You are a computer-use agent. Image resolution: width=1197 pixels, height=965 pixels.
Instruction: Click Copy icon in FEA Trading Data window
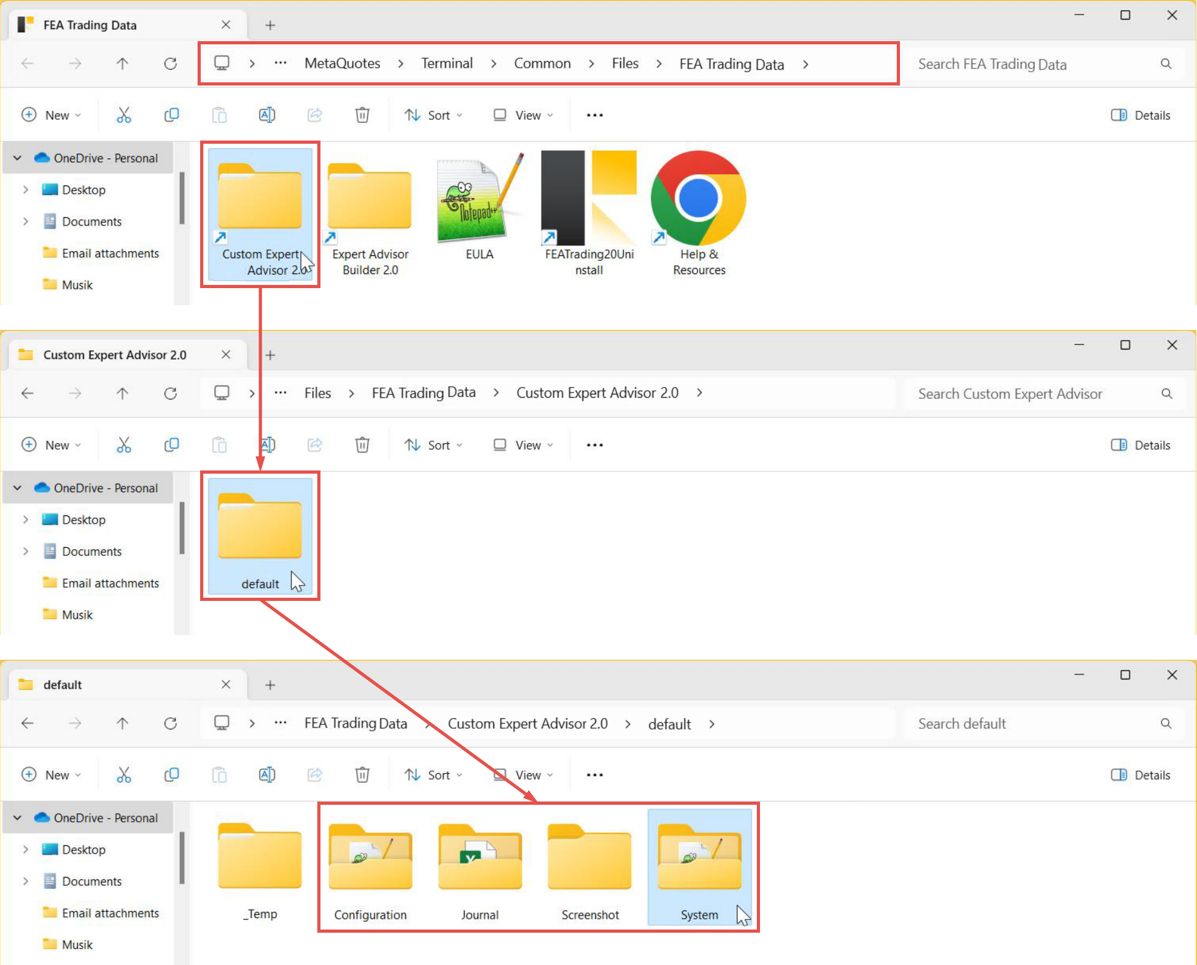point(172,115)
